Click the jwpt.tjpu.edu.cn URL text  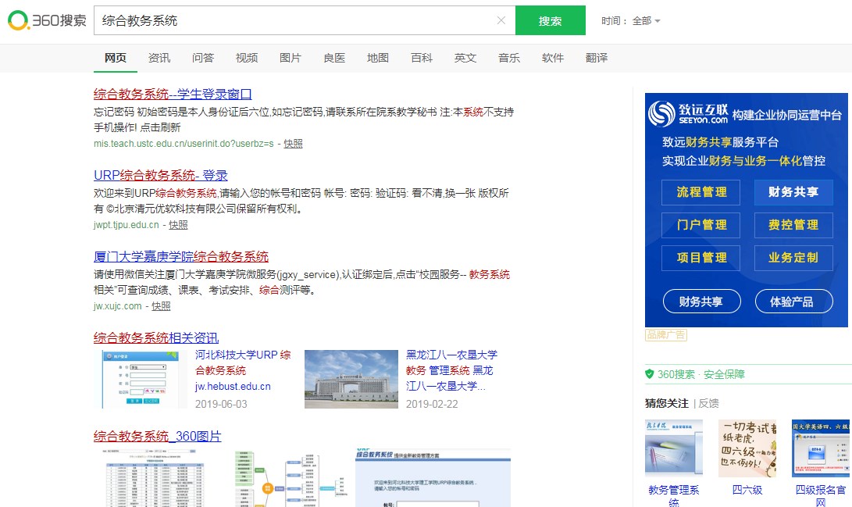point(126,225)
